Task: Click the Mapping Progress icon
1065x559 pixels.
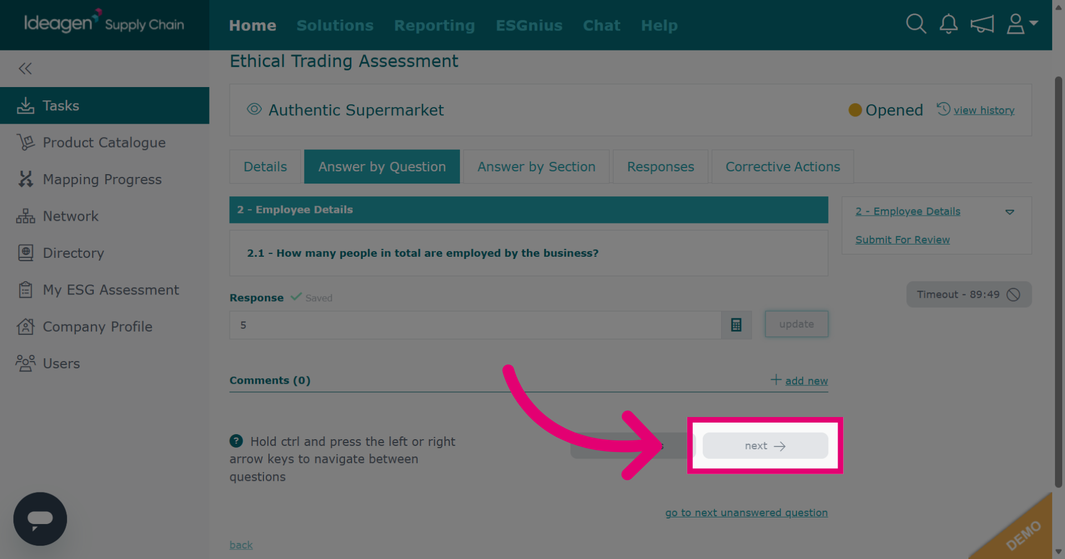Action: (26, 179)
